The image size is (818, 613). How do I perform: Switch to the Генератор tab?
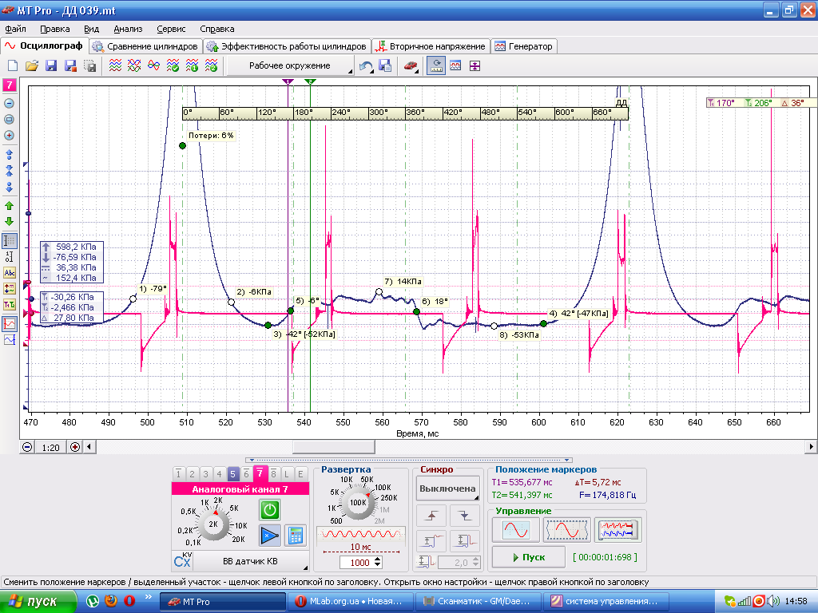tap(524, 46)
